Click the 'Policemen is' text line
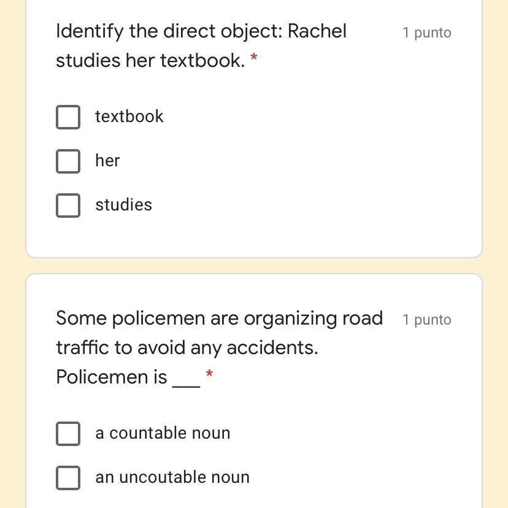The image size is (508, 508). [x=111, y=377]
